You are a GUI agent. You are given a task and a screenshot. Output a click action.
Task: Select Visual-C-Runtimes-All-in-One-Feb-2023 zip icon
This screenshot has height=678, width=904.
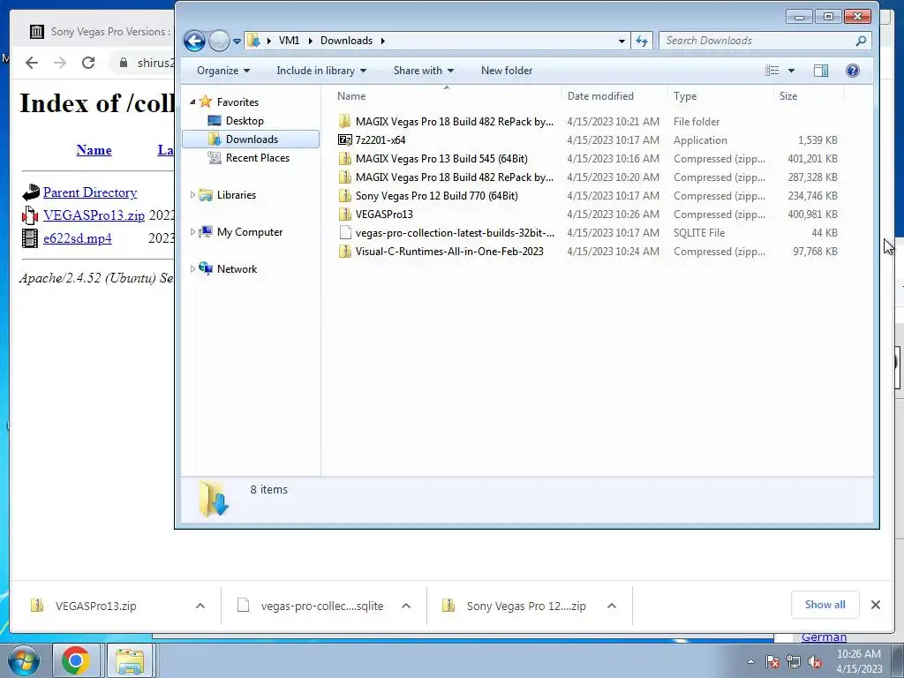point(345,252)
